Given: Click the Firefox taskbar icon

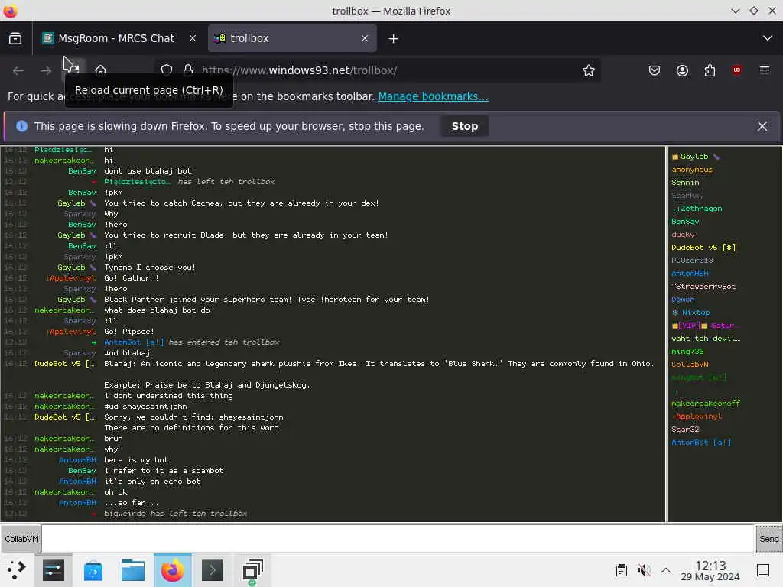Looking at the screenshot, I should tap(172, 570).
